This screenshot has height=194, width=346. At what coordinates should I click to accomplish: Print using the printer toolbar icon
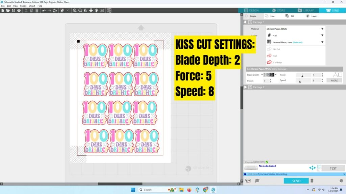19,10
